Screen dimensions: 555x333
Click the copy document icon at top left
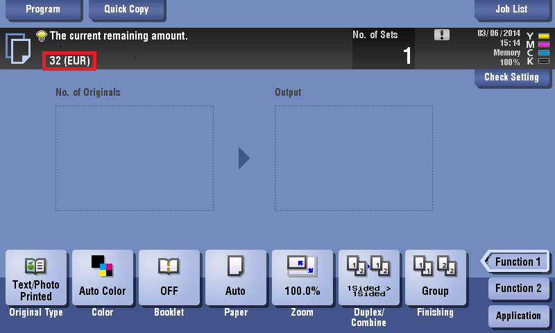tap(17, 49)
